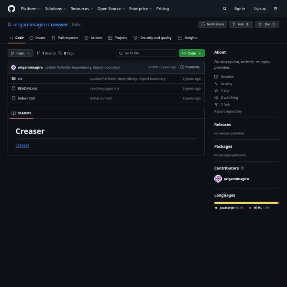Click the HTML 1.8% language entry
This screenshot has width=287, height=287.
pos(259,208)
